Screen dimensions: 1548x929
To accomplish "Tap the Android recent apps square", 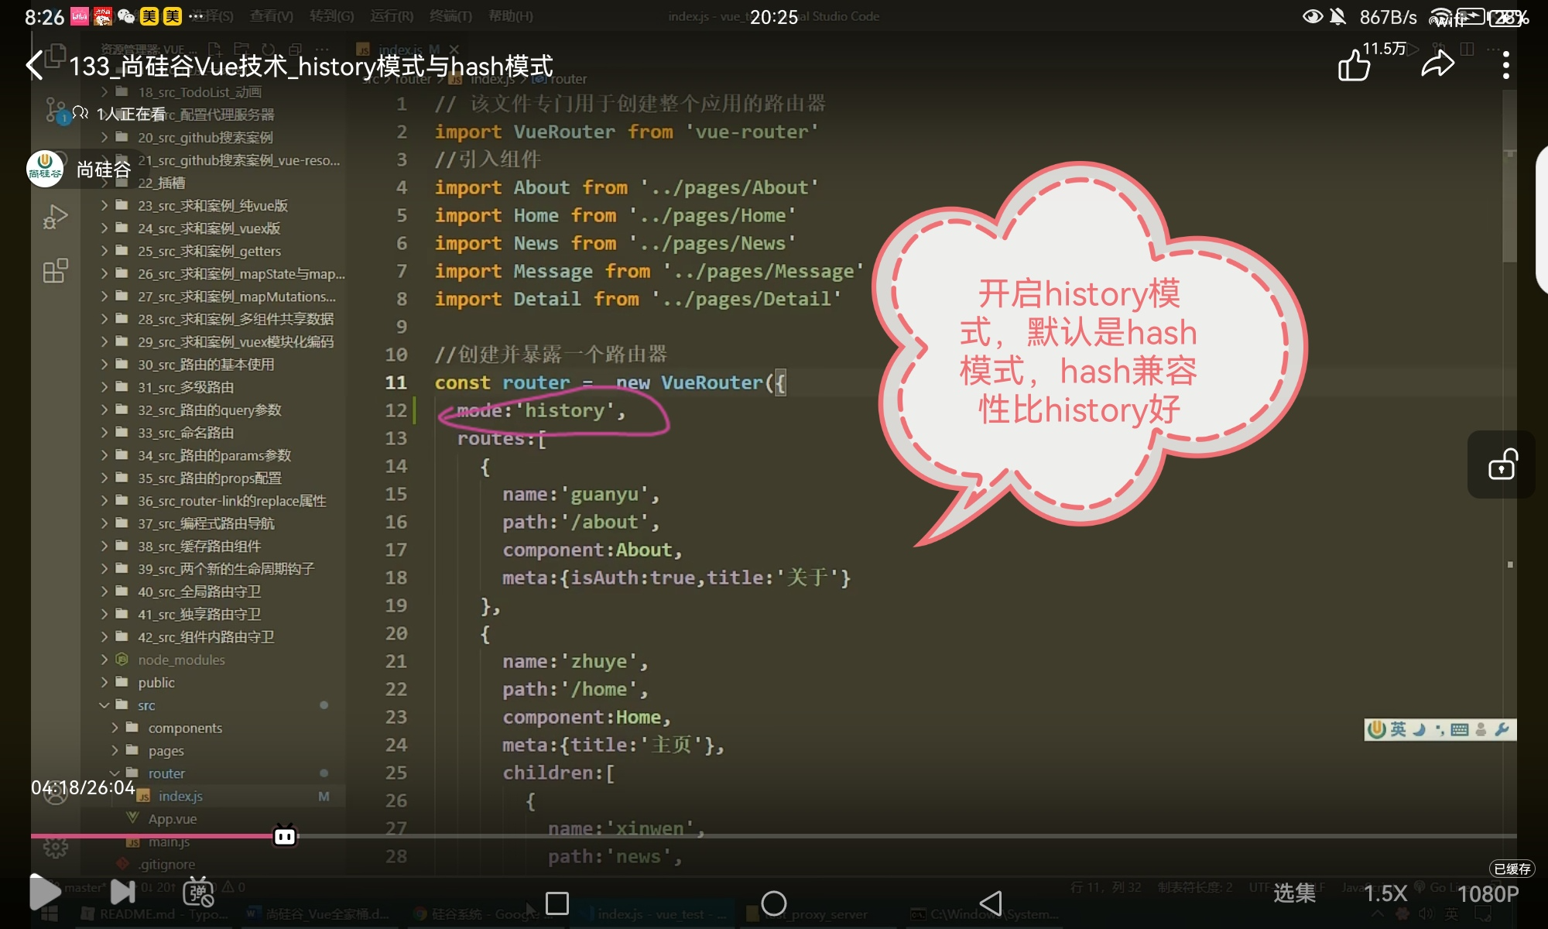I will [557, 903].
